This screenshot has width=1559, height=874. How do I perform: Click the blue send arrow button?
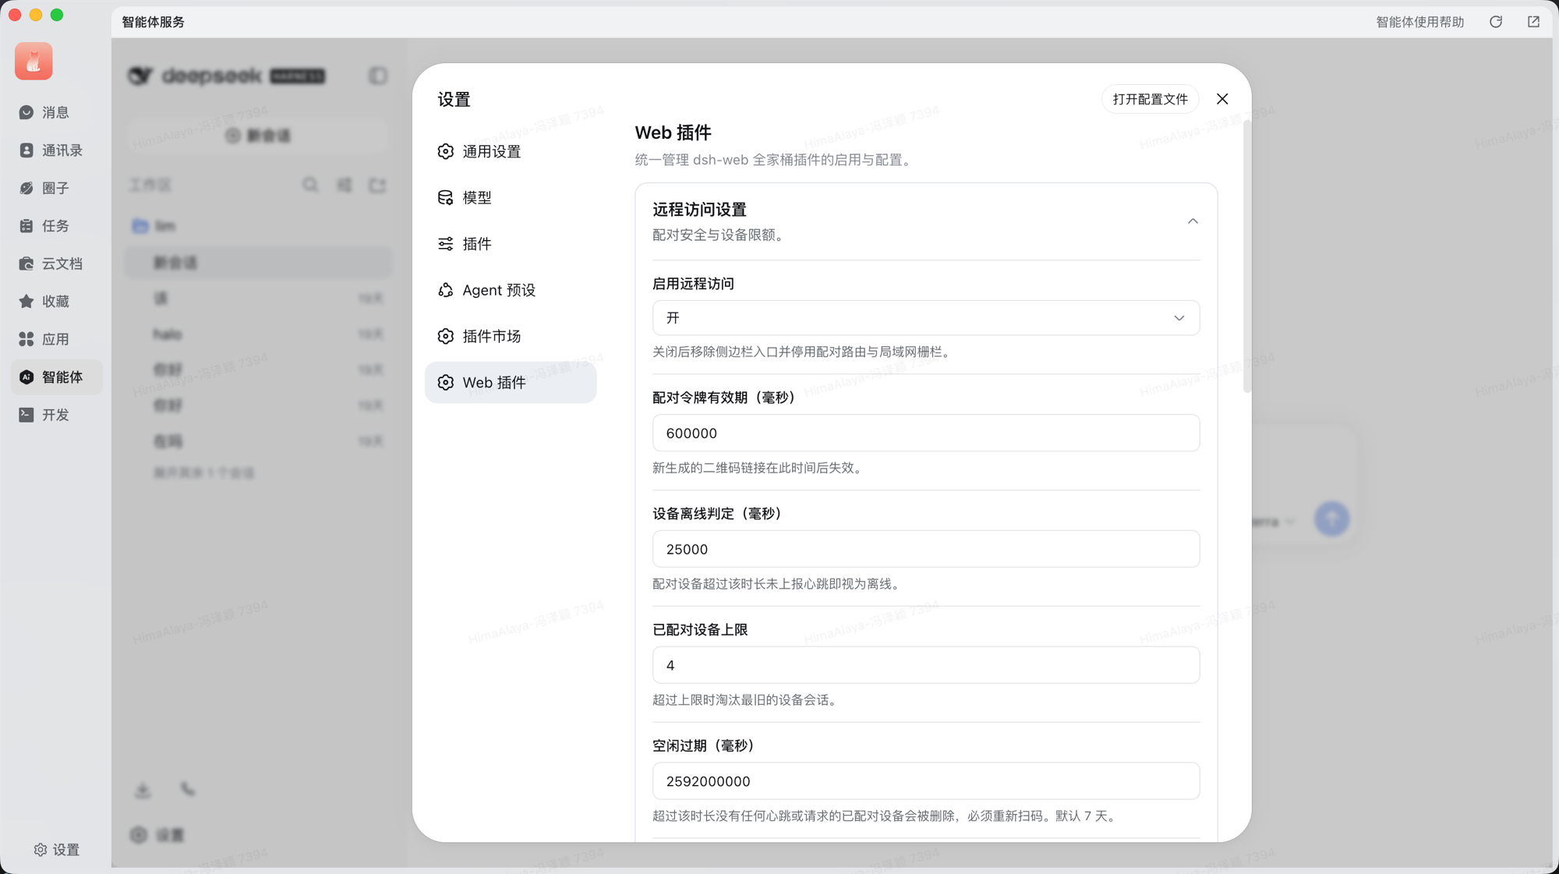click(1331, 518)
